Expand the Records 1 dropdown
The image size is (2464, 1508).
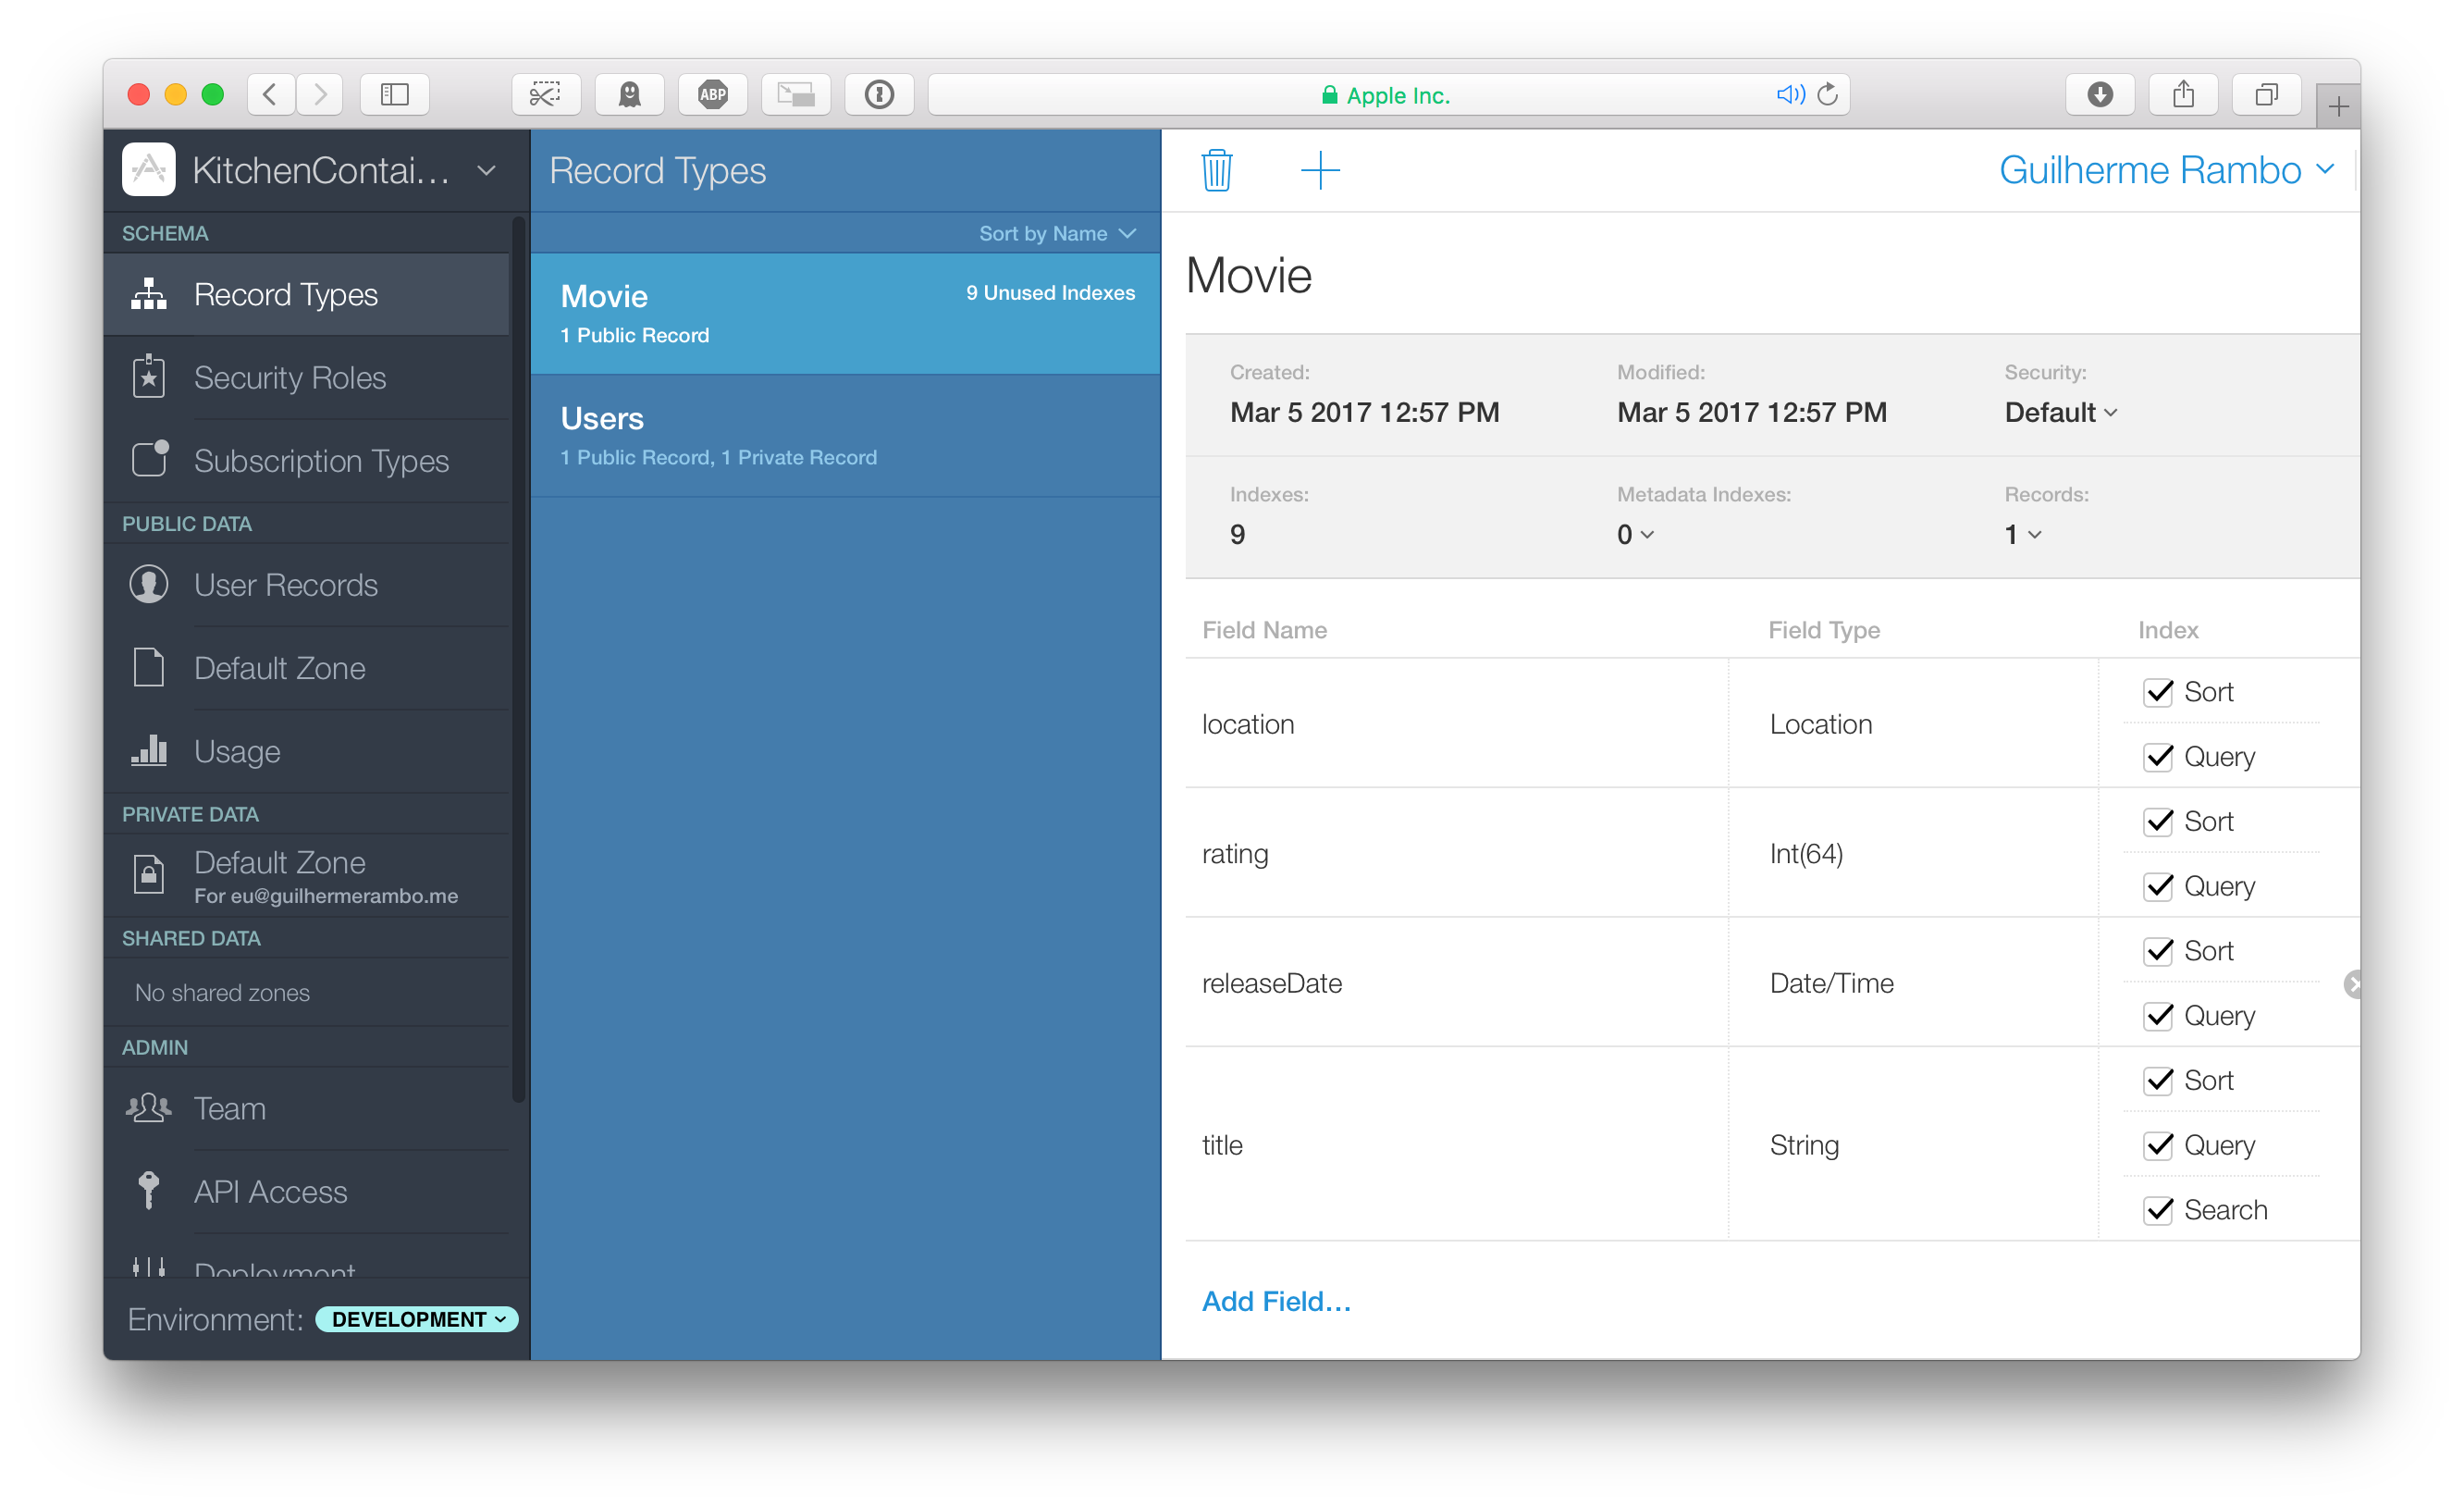[2022, 534]
